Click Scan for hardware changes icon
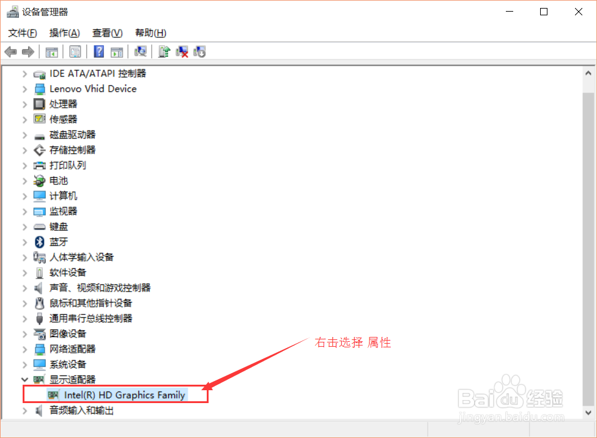Screen dimensions: 597x438 [x=141, y=51]
